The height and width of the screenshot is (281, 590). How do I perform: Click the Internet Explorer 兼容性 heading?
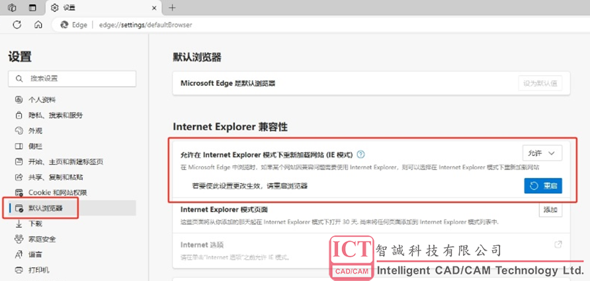[x=230, y=127]
